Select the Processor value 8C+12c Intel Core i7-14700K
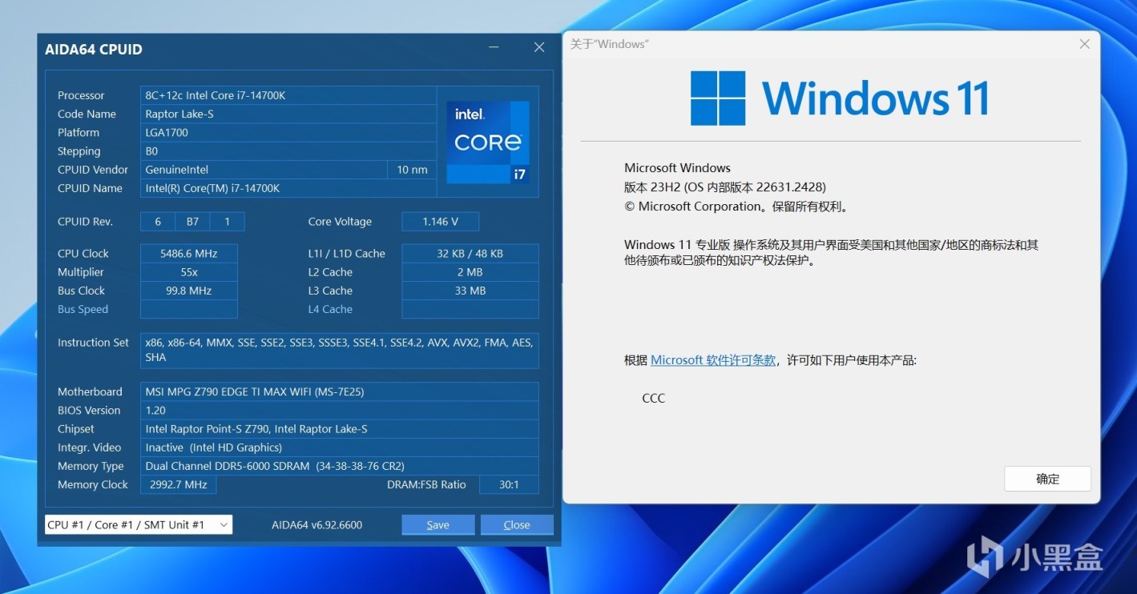 coord(288,95)
